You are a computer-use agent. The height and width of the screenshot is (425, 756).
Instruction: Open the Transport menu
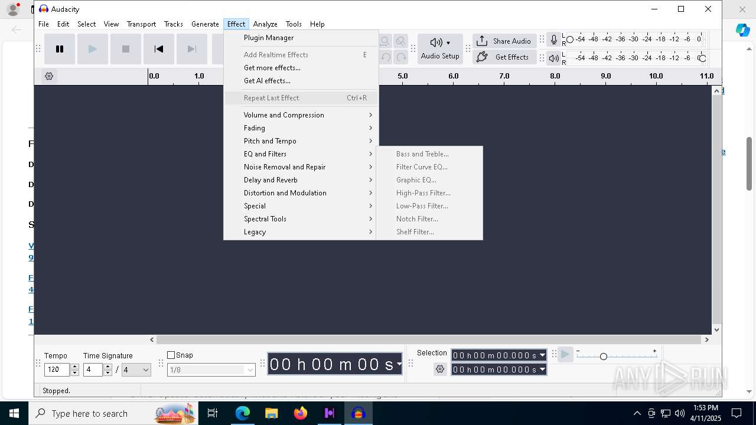click(x=142, y=24)
